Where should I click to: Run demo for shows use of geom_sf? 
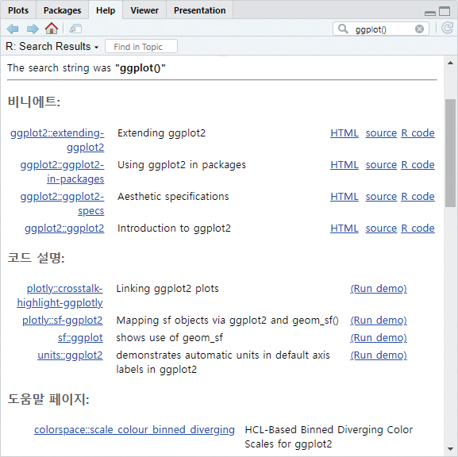(379, 338)
